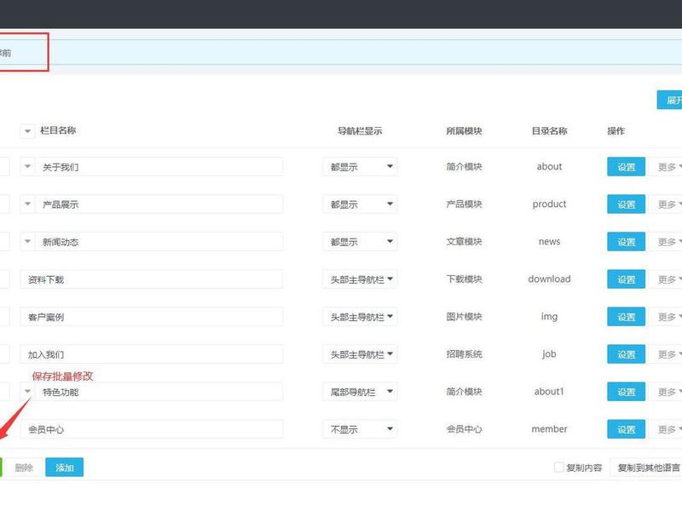Edit the 资料下载 column name field
The height and width of the screenshot is (511, 682).
coord(152,279)
